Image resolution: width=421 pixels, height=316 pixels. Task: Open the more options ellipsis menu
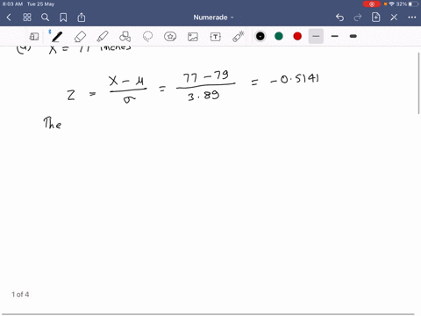tap(412, 18)
